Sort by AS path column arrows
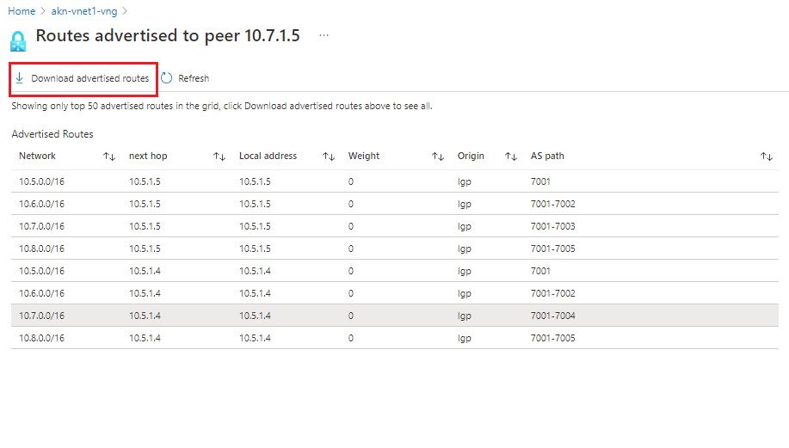 pyautogui.click(x=767, y=156)
